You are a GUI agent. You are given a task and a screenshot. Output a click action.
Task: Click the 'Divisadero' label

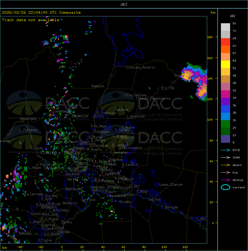(132, 148)
